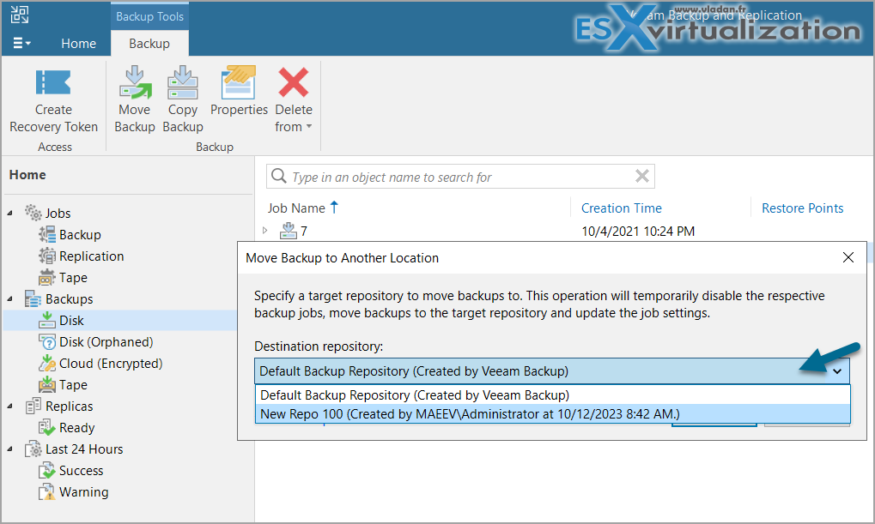Click the Backup Tools contextual tab
This screenshot has height=524, width=875.
point(149,17)
